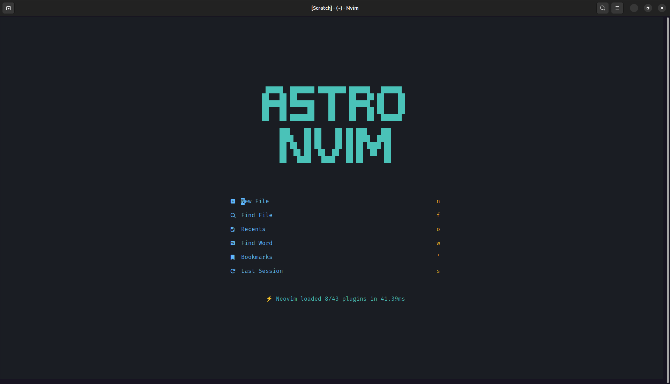Open the Bookmarks entry
The image size is (670, 384).
tap(257, 257)
